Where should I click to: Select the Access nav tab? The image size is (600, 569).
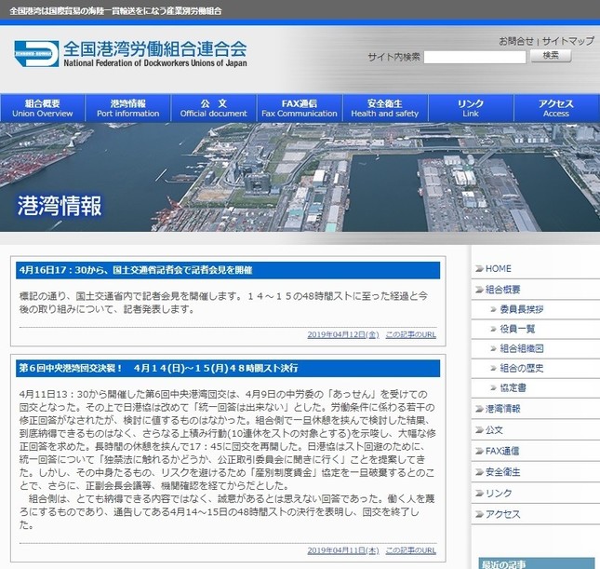(556, 108)
